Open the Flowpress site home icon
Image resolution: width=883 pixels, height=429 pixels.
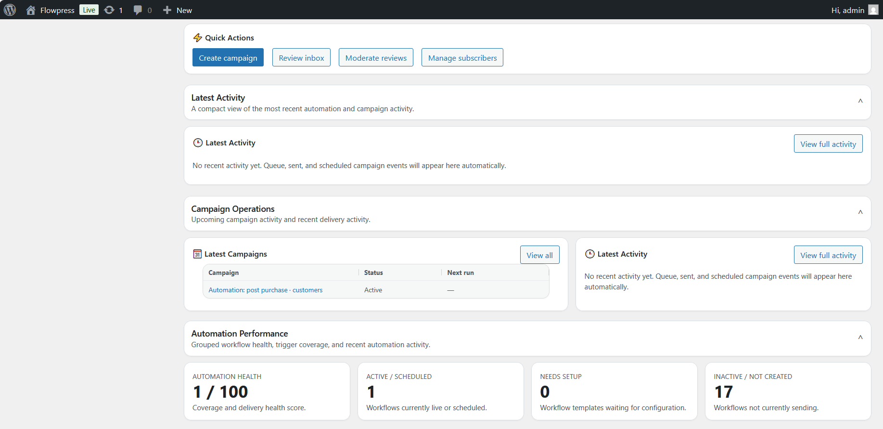tap(31, 10)
